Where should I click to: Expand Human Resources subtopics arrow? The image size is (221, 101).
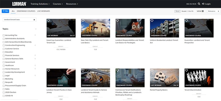35,69
